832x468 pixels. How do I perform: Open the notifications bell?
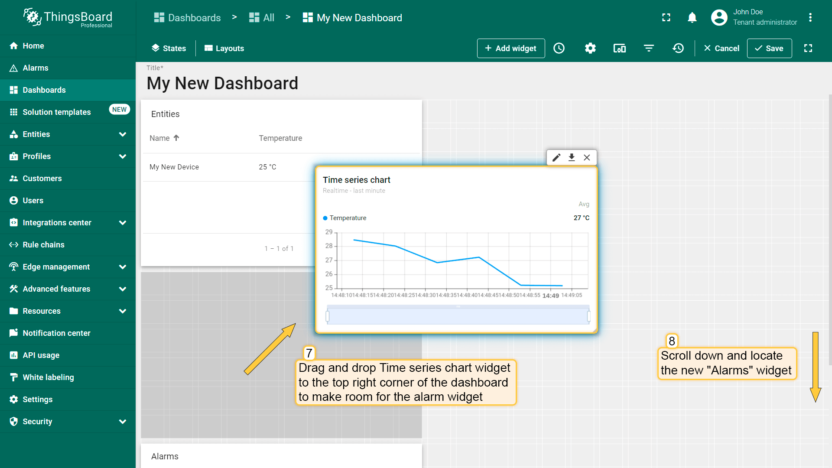(x=692, y=17)
